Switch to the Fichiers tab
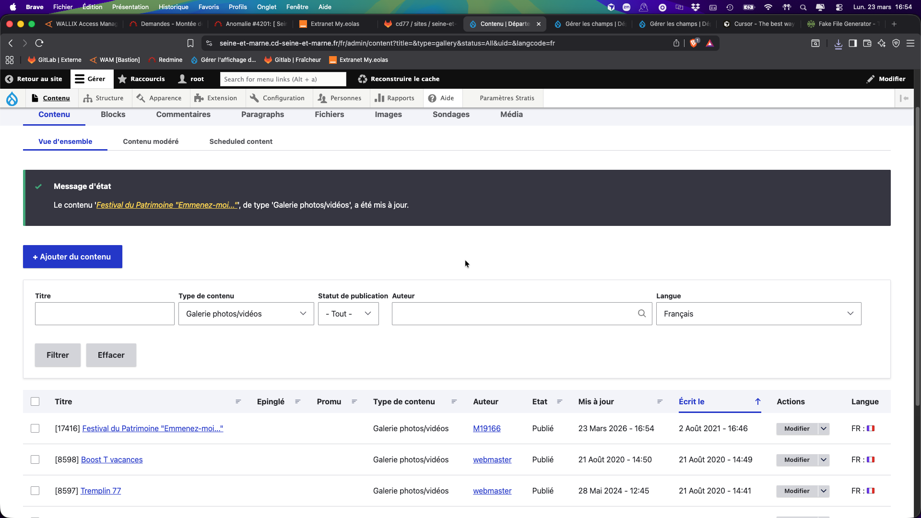The width and height of the screenshot is (921, 518). coord(329,115)
